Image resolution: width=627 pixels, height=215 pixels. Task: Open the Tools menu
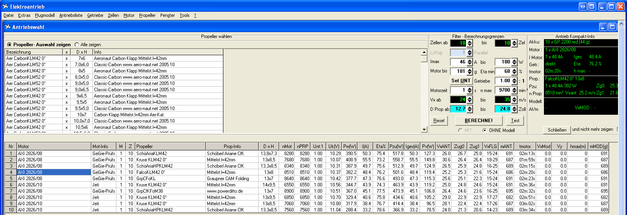coord(185,15)
